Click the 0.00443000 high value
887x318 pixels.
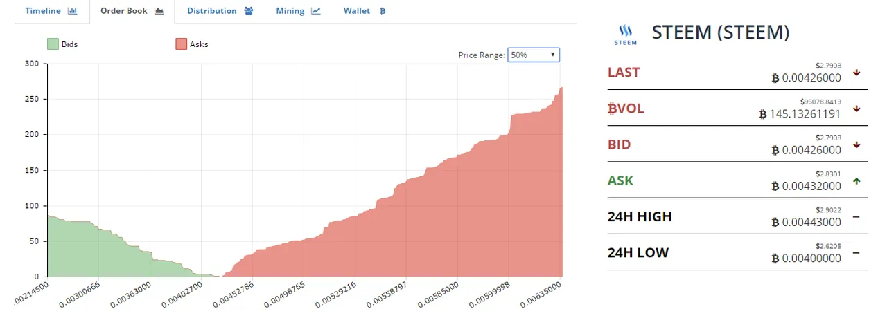811,222
